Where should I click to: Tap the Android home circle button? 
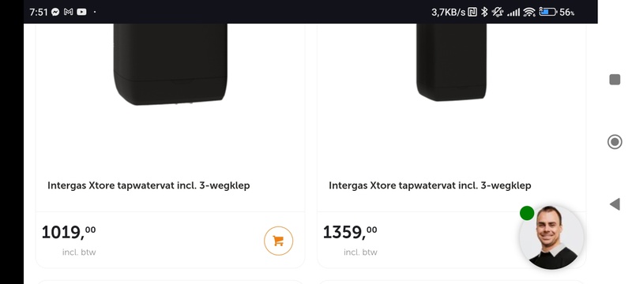pyautogui.click(x=615, y=142)
